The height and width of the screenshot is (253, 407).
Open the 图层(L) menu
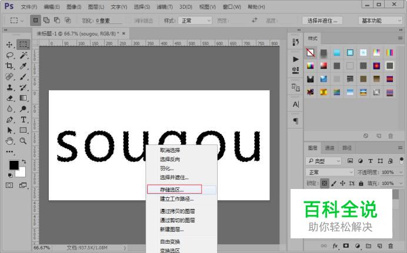click(x=96, y=6)
